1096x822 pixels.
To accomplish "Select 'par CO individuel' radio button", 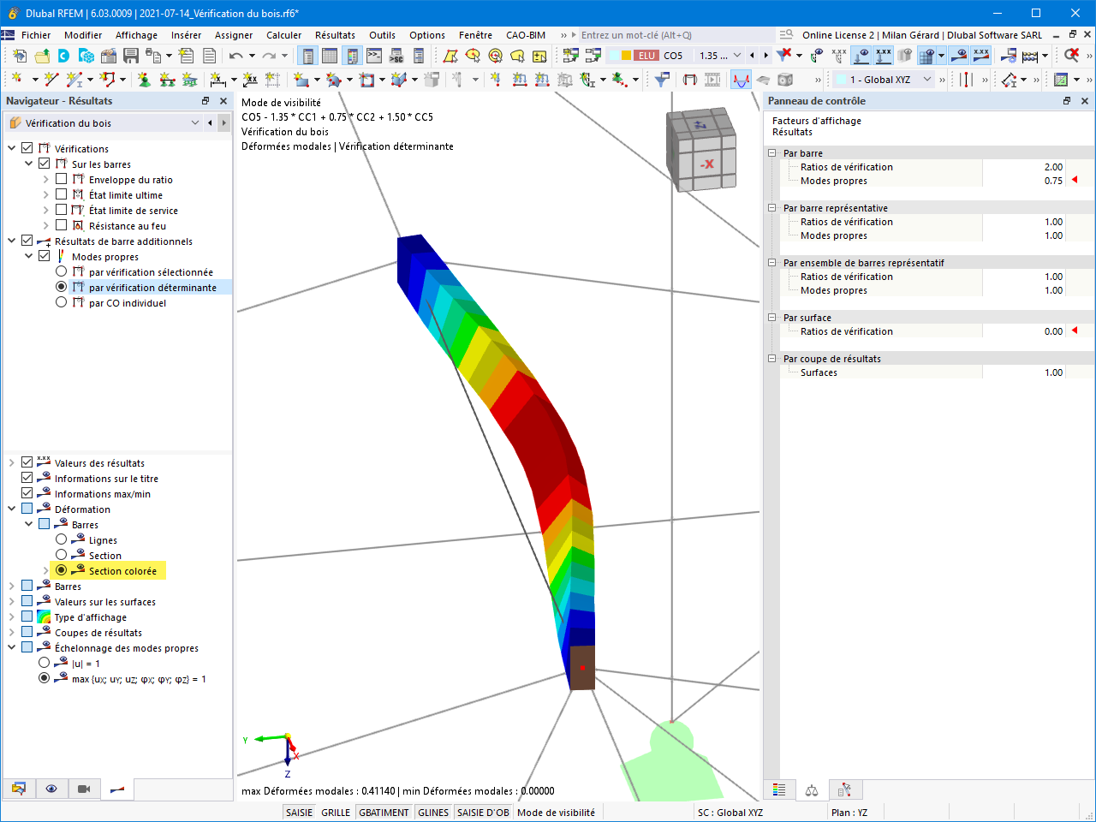I will tap(62, 302).
